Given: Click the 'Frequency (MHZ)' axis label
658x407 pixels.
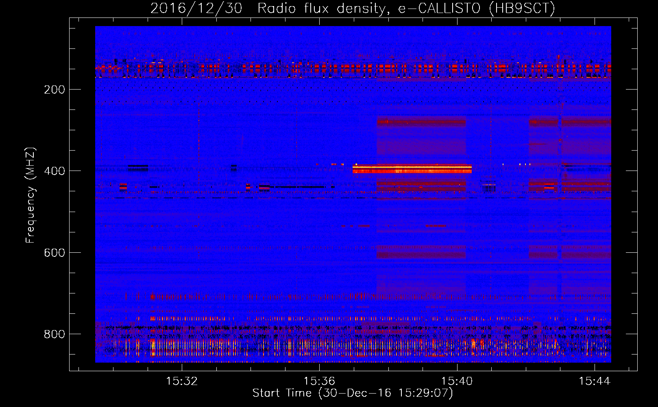Looking at the screenshot, I should pyautogui.click(x=31, y=195).
